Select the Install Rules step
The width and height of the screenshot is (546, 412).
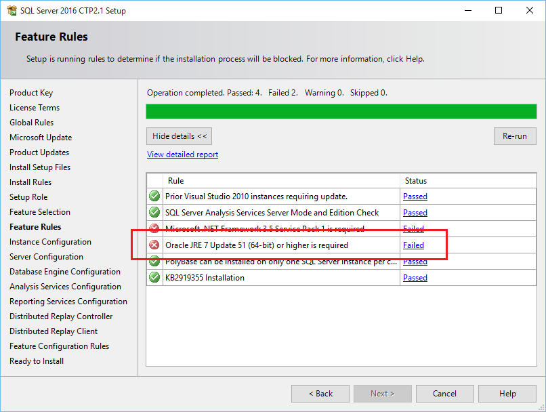[x=30, y=182]
